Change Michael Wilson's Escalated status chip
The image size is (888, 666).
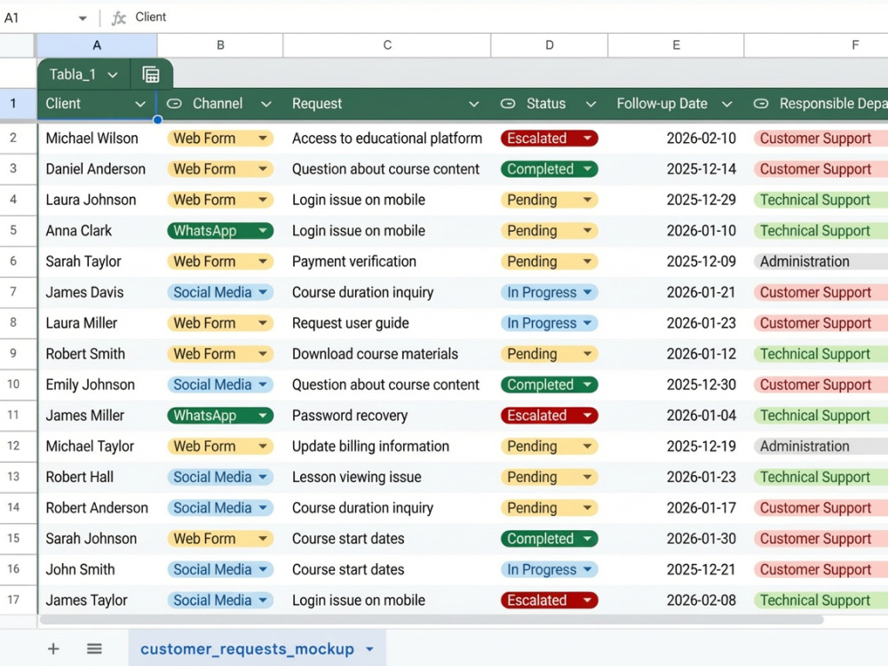click(x=549, y=139)
